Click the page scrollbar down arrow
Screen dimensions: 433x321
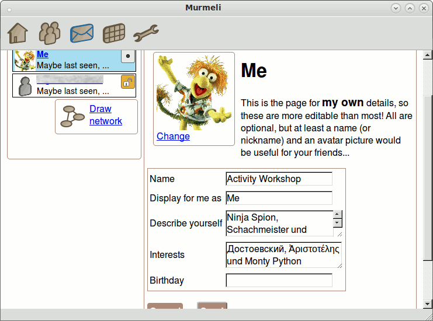[428, 304]
